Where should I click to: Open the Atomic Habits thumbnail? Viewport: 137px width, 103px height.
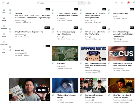(30, 89)
